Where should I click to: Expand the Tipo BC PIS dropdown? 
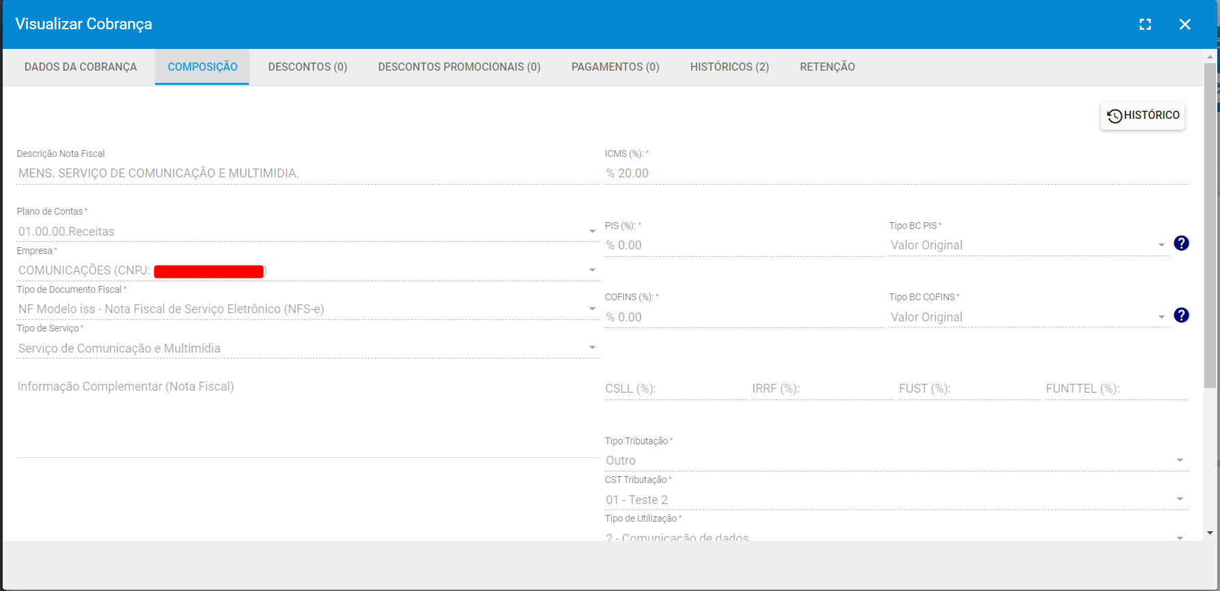(x=1029, y=245)
